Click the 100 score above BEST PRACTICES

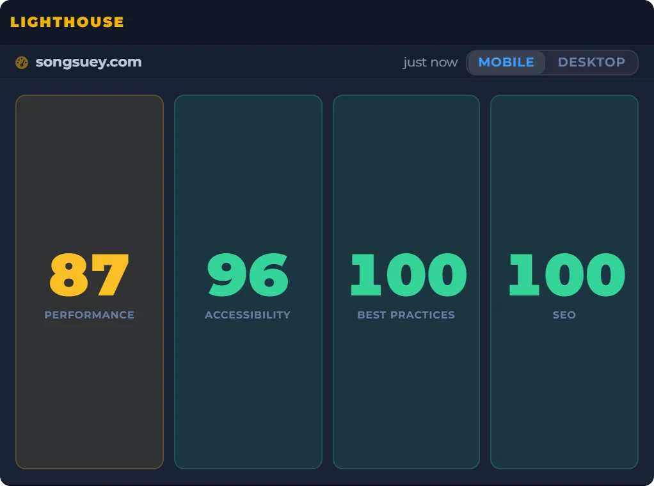408,275
